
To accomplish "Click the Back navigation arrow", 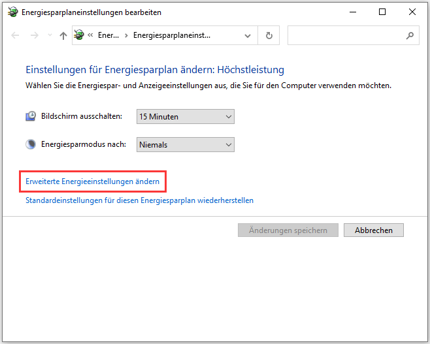I will coord(16,35).
